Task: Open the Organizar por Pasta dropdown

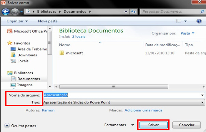Action: [187, 33]
